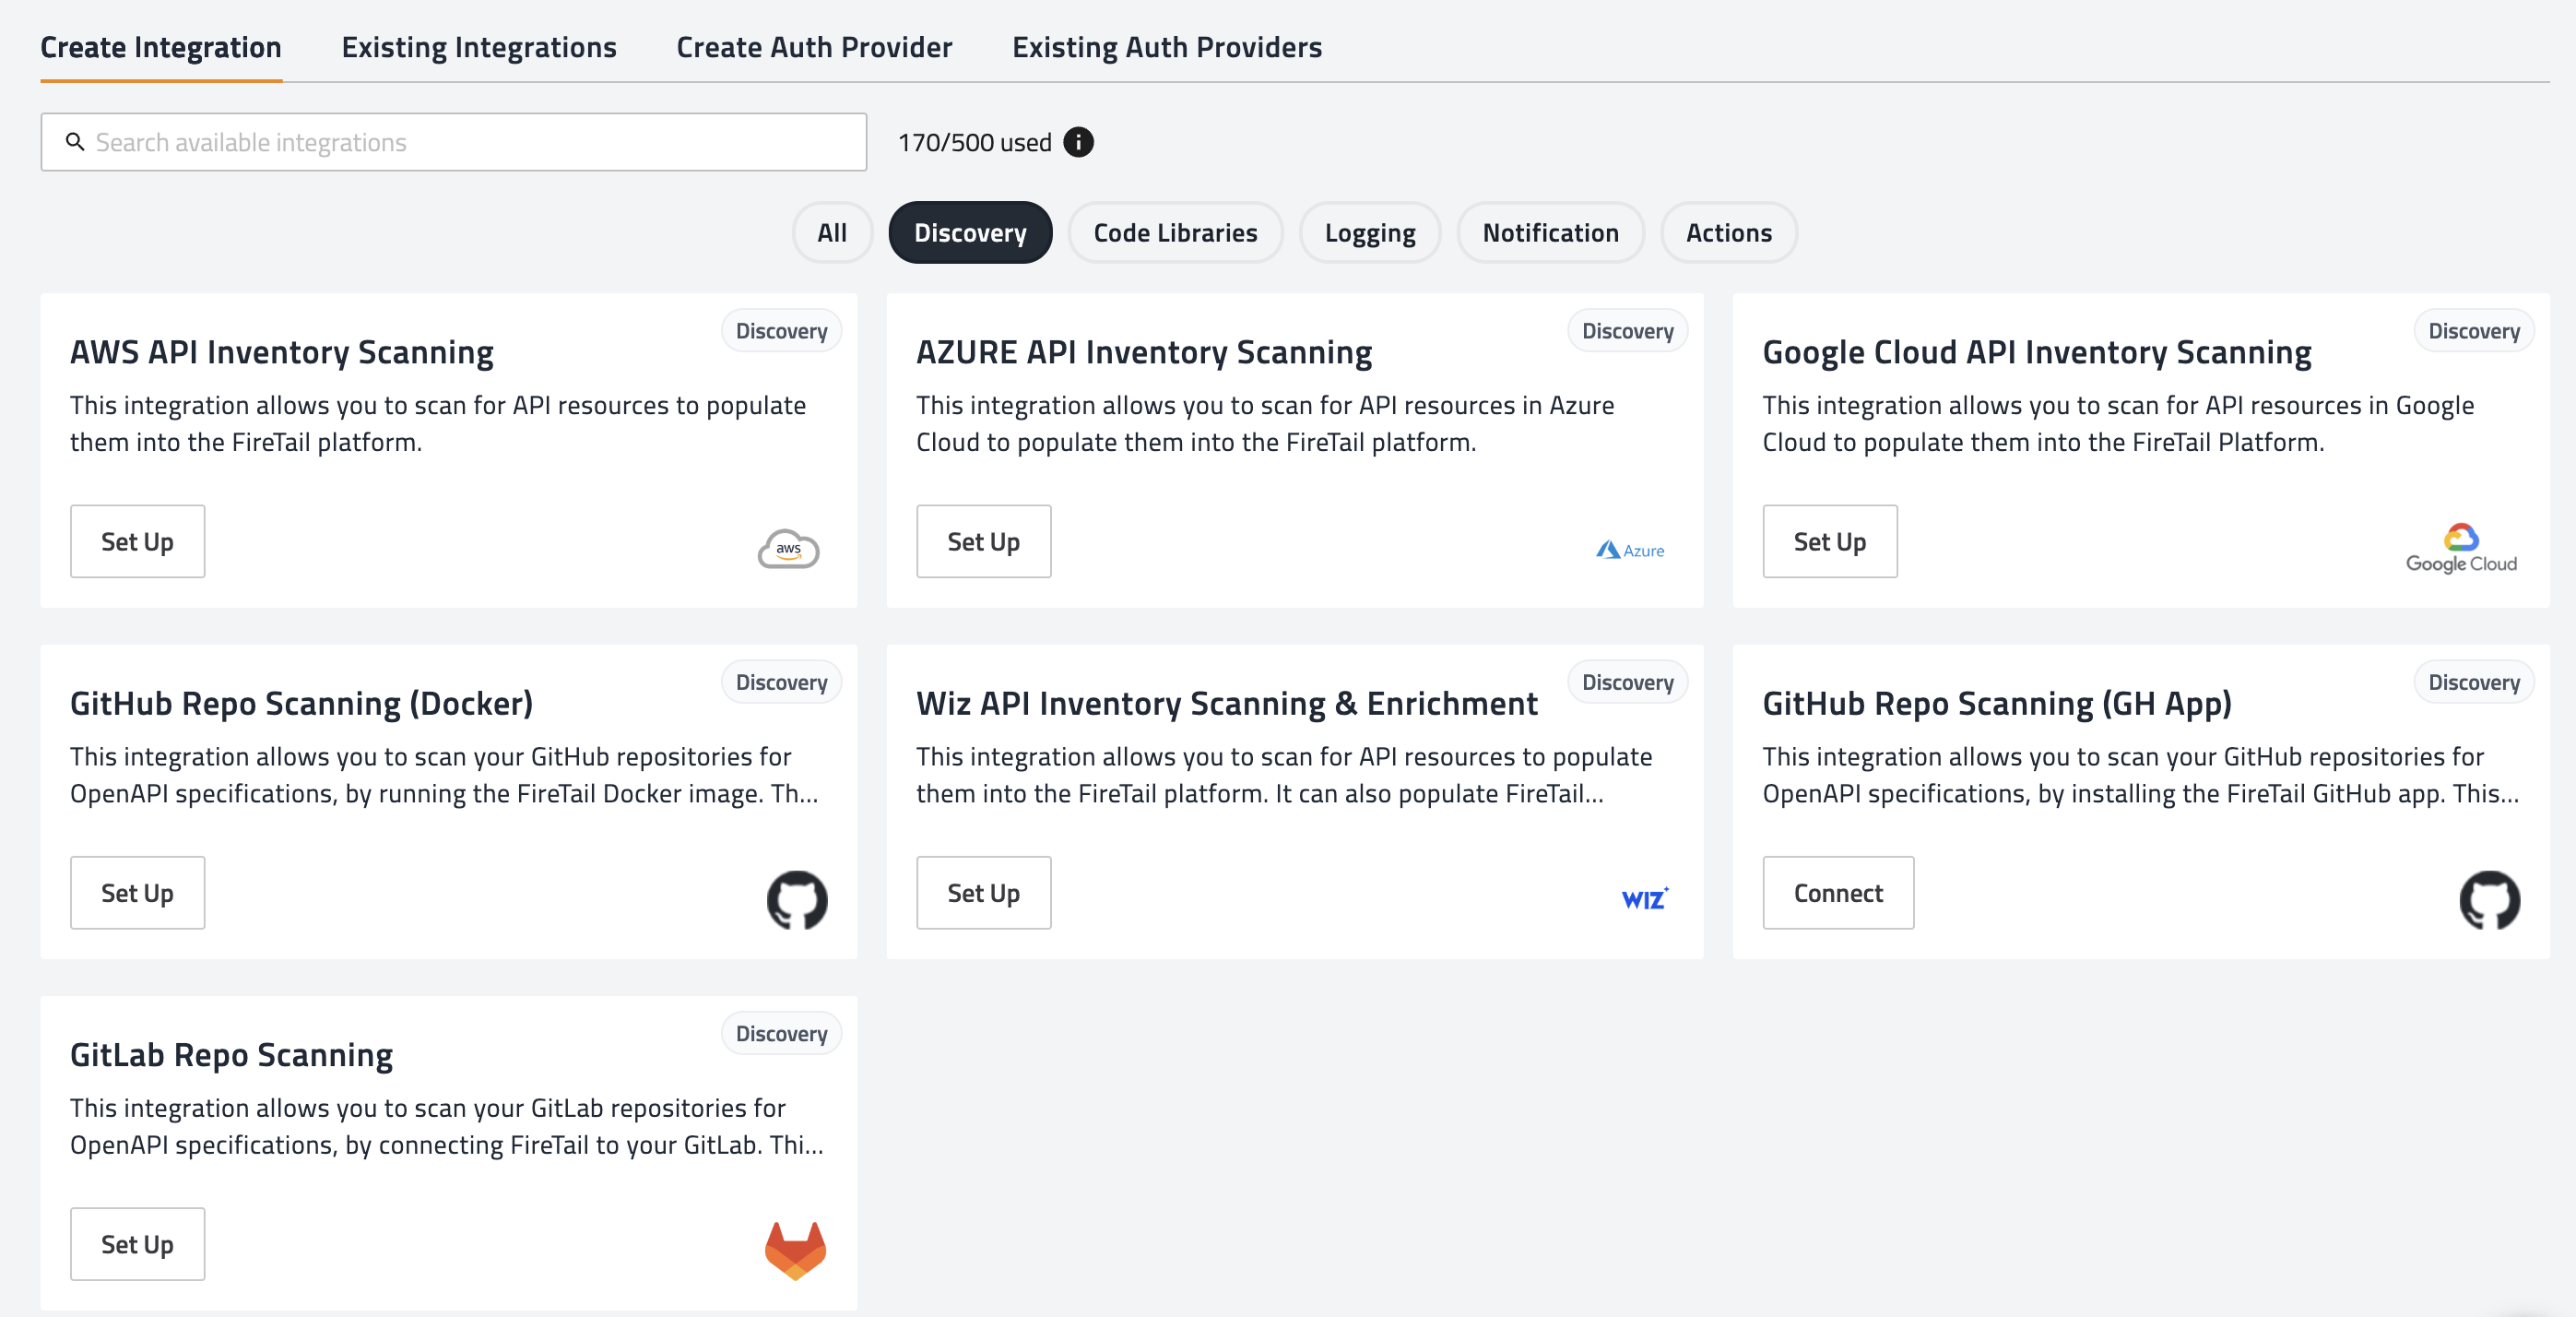The image size is (2576, 1317).
Task: Click the Azure logo icon
Action: point(1629,550)
